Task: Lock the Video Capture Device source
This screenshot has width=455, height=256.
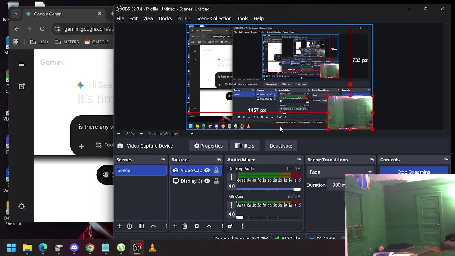Action: click(216, 170)
